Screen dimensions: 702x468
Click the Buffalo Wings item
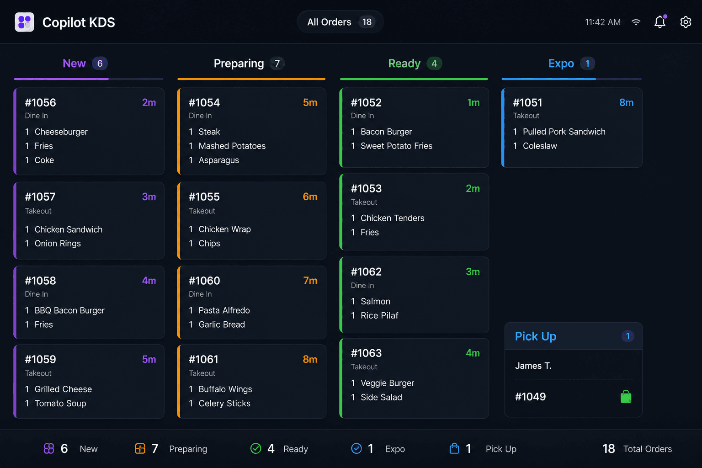pos(220,389)
